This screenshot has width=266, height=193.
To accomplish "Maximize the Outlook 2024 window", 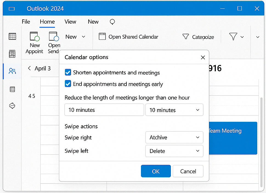I will 239,8.
